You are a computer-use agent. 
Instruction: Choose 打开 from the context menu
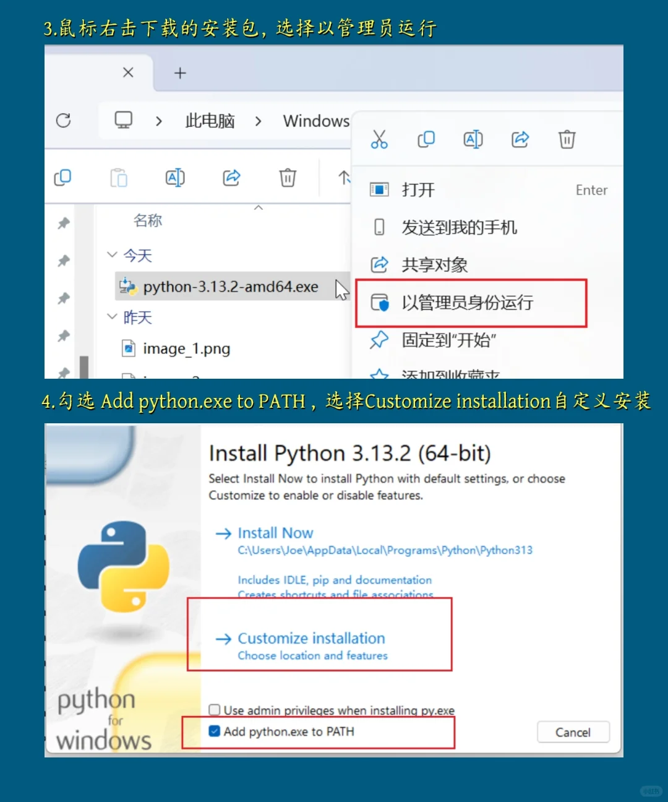[418, 190]
